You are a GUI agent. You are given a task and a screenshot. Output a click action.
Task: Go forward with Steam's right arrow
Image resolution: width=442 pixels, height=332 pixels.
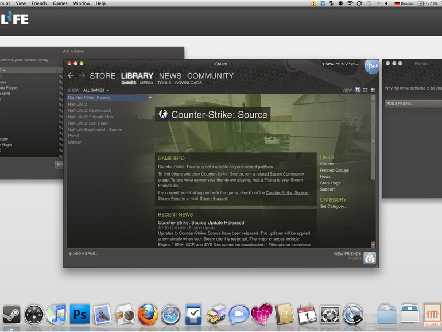point(82,75)
